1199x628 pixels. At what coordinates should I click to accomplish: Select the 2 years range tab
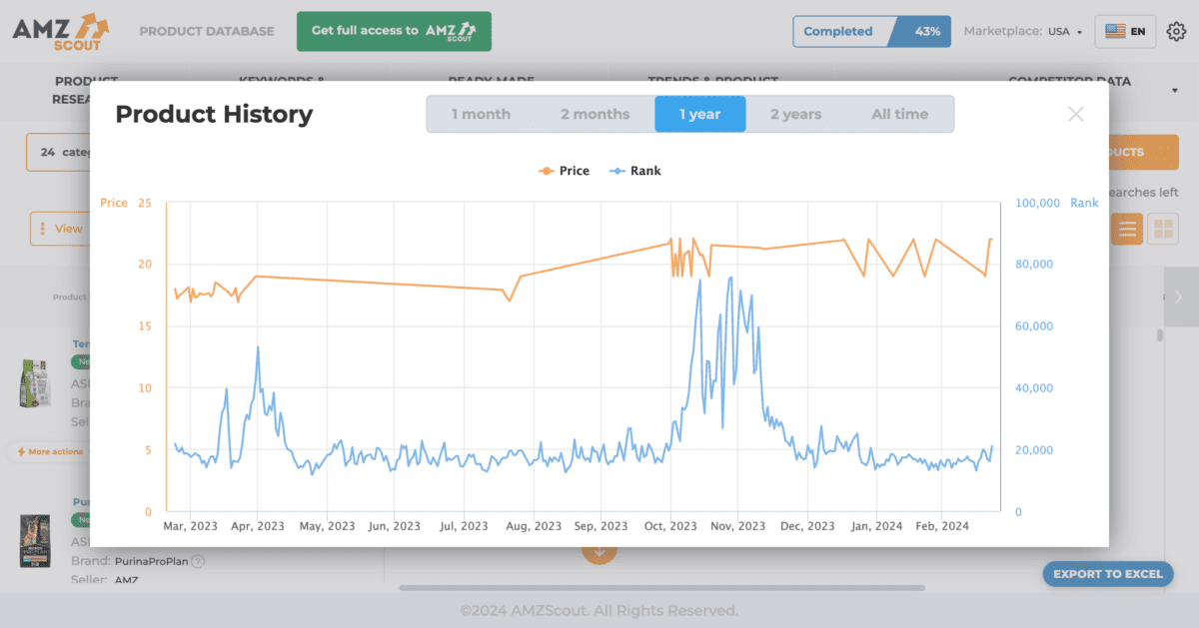coord(795,114)
